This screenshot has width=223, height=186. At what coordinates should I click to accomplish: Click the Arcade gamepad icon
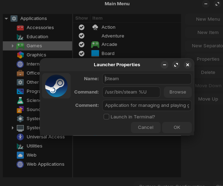pos(95,44)
